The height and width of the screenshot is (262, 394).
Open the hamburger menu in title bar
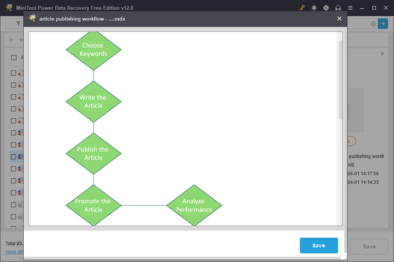tap(350, 8)
